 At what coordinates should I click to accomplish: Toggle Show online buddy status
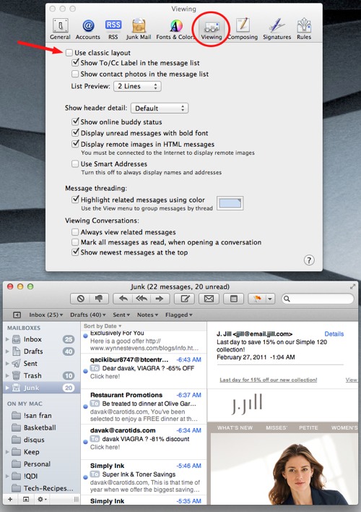click(75, 121)
